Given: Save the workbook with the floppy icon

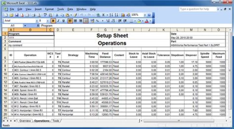Looking at the screenshot, I should [x=17, y=15].
